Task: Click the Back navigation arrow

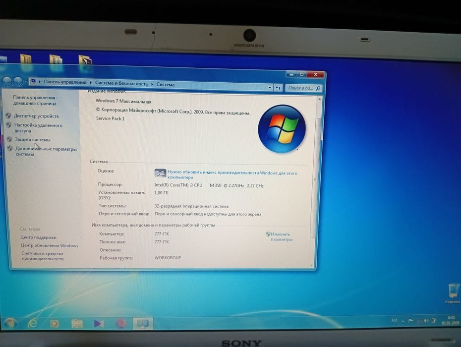Action: coord(7,81)
